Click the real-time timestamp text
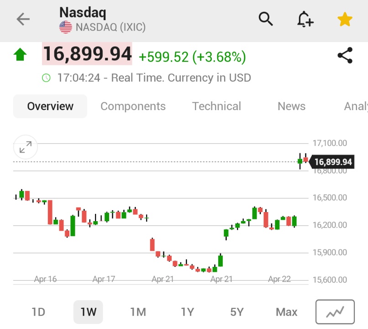The width and height of the screenshot is (368, 329). pyautogui.click(x=154, y=78)
